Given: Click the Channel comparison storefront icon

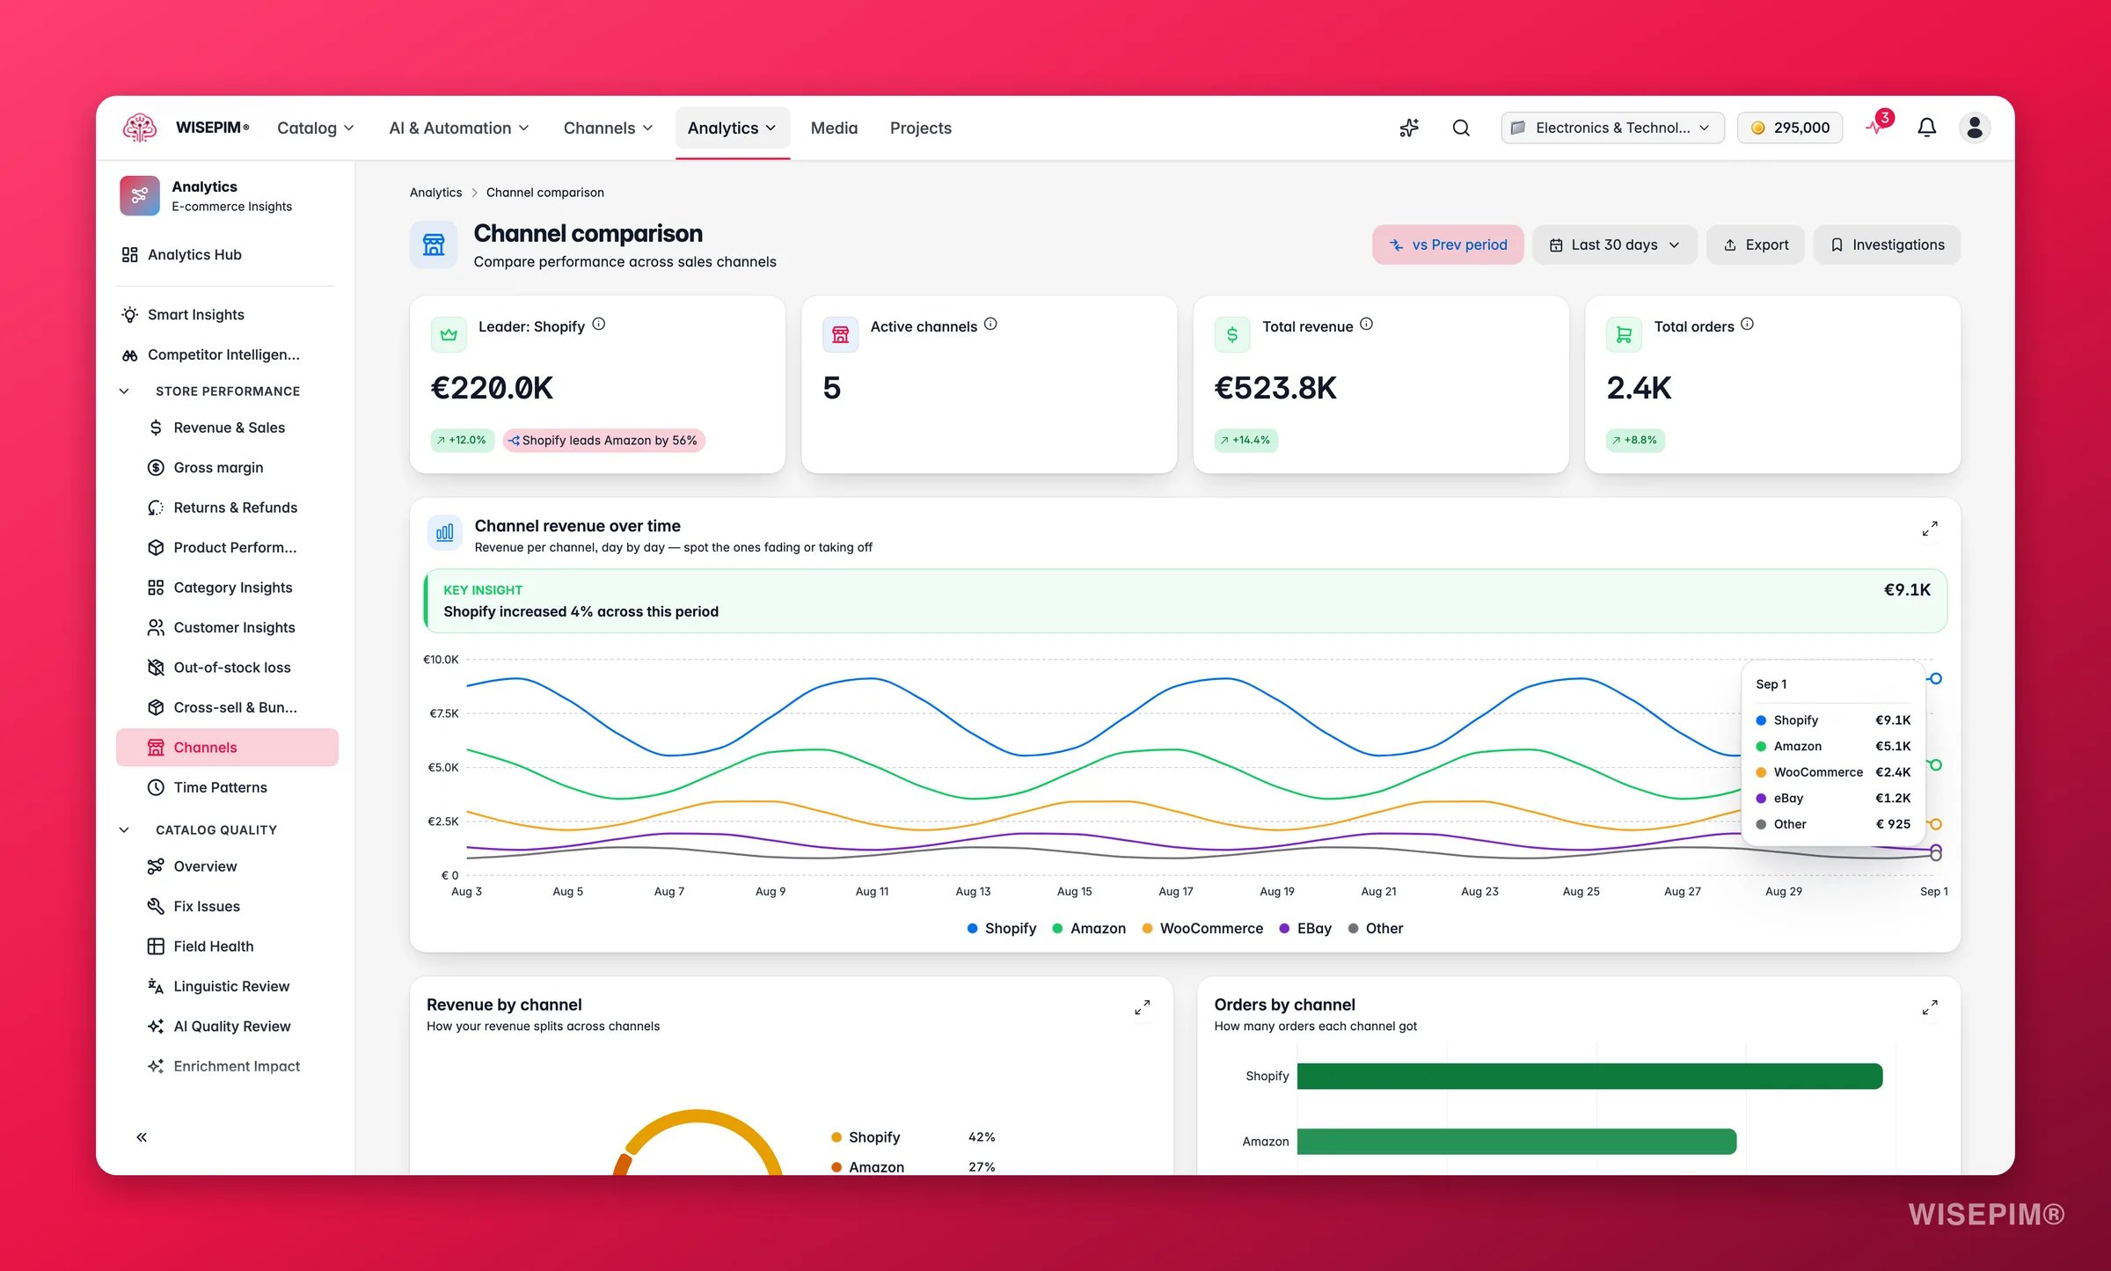Looking at the screenshot, I should (x=434, y=245).
